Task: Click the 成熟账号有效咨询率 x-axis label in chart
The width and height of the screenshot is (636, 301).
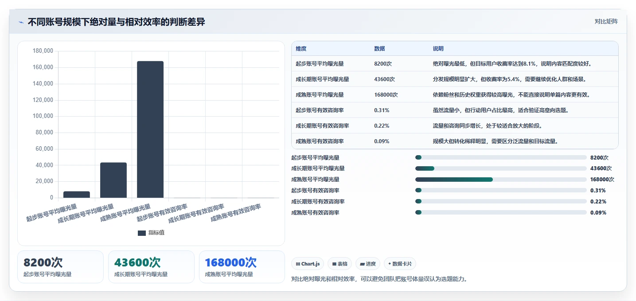Action: click(x=235, y=213)
